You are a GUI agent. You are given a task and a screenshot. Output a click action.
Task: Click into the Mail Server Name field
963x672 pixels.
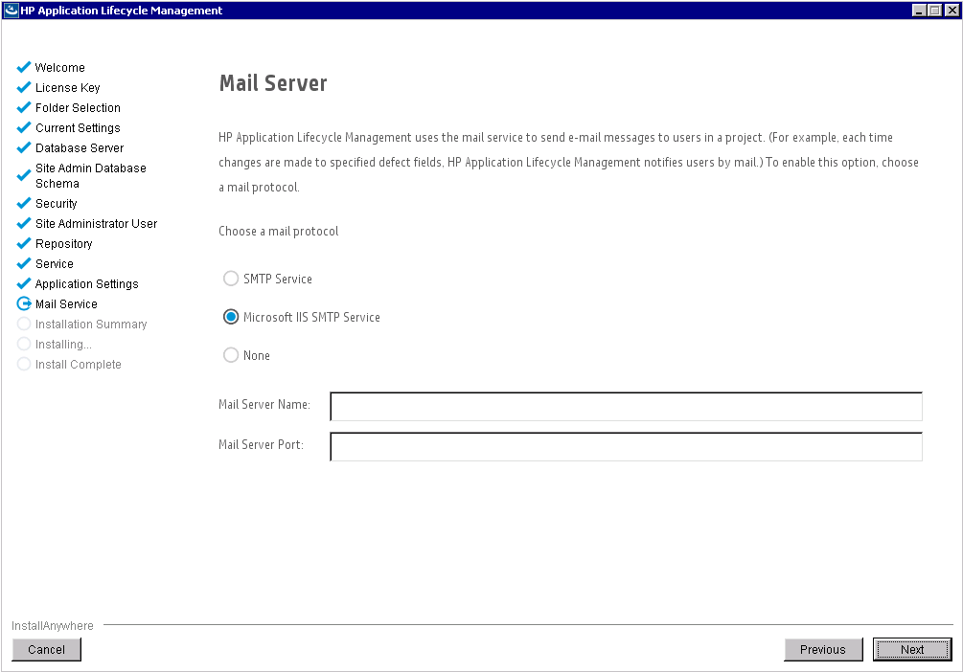tap(626, 406)
